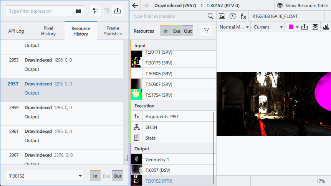Open the Normal Mode dropdown
Screen dimensions: 331x186
(x=234, y=27)
